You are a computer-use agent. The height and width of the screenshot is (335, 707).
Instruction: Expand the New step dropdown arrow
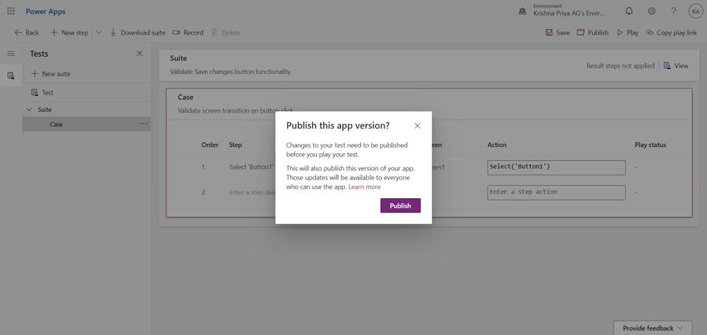coord(98,32)
